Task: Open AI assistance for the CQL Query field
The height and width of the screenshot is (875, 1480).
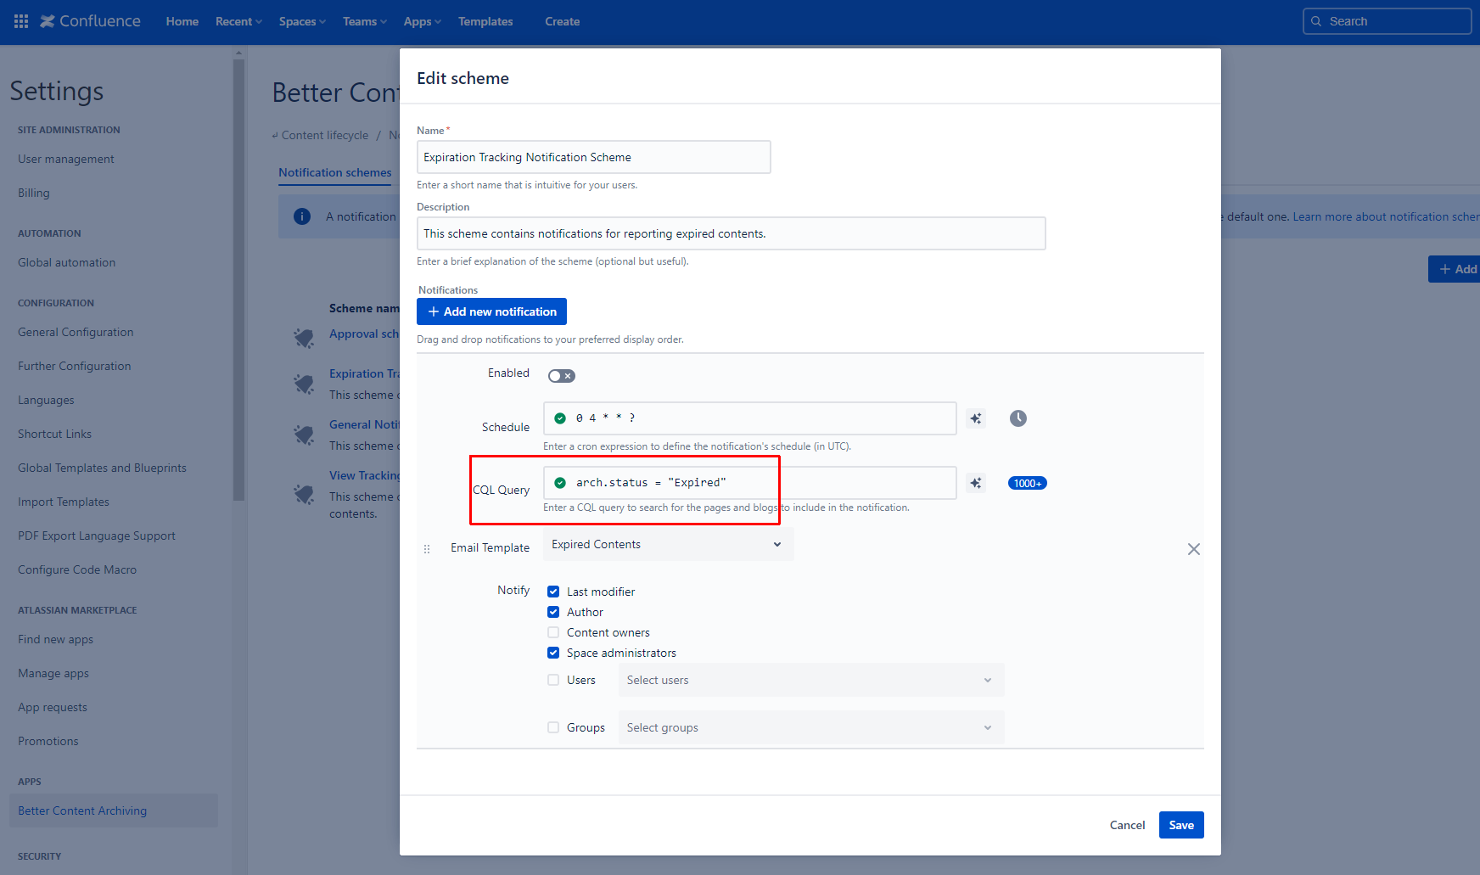Action: (x=976, y=482)
